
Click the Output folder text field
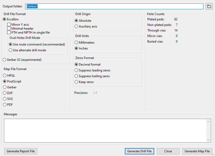114,6
